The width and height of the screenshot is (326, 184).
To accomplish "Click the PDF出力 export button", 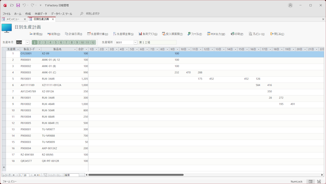I will coord(216,34).
